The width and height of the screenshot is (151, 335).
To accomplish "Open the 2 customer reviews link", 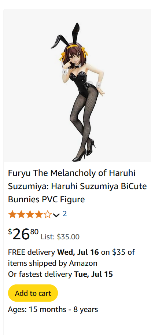I will tap(65, 214).
